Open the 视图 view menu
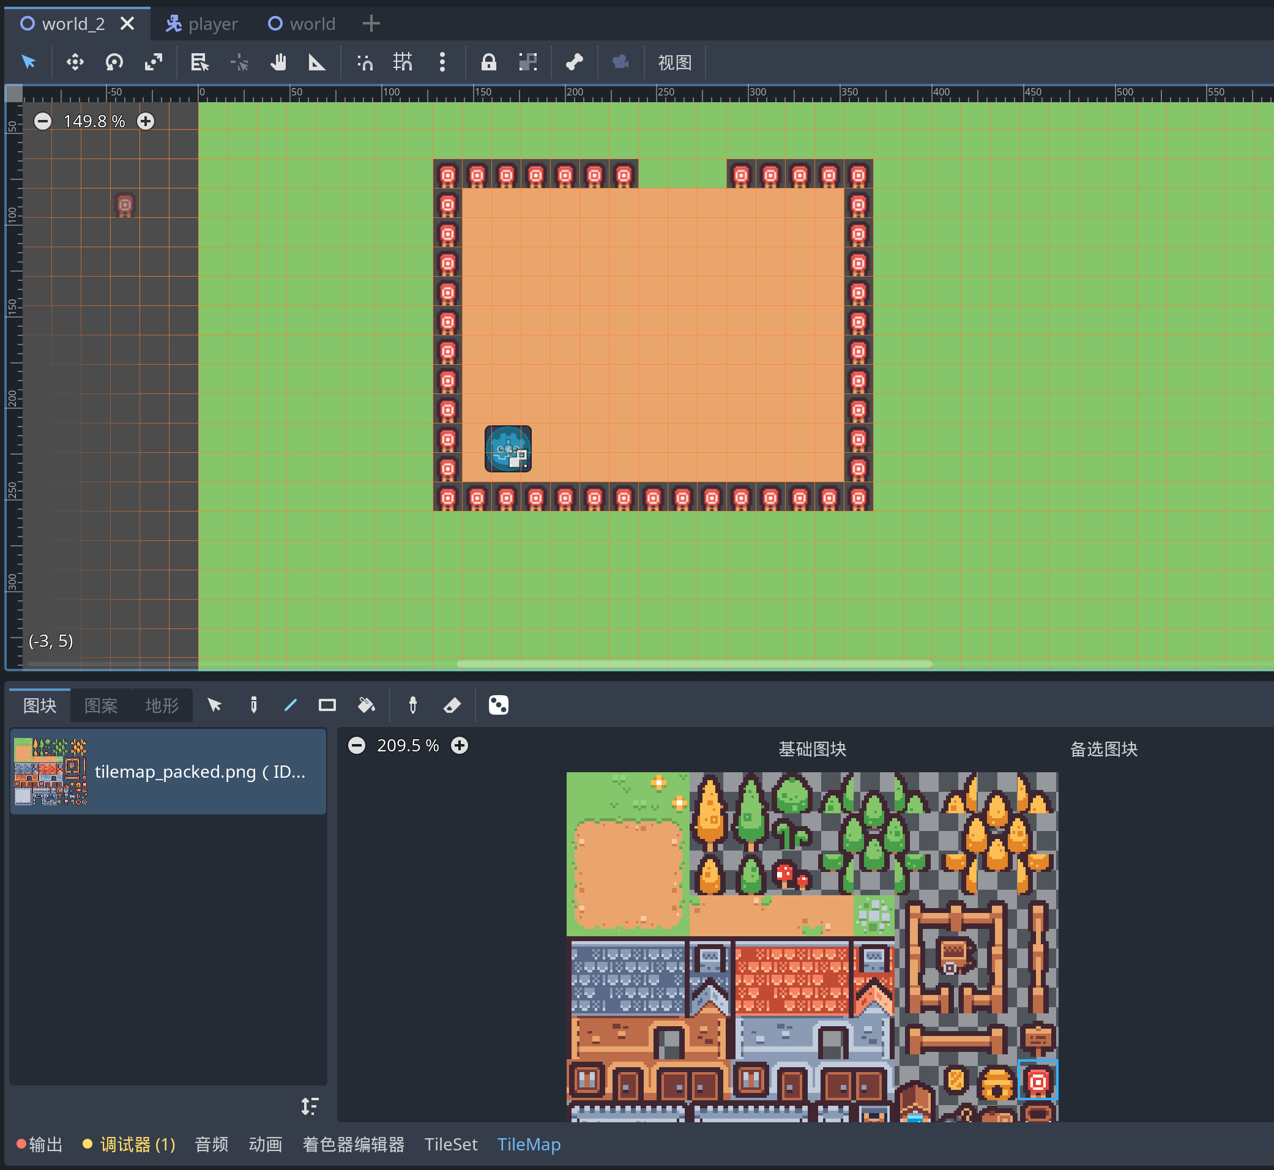Image resolution: width=1274 pixels, height=1170 pixels. 674,62
